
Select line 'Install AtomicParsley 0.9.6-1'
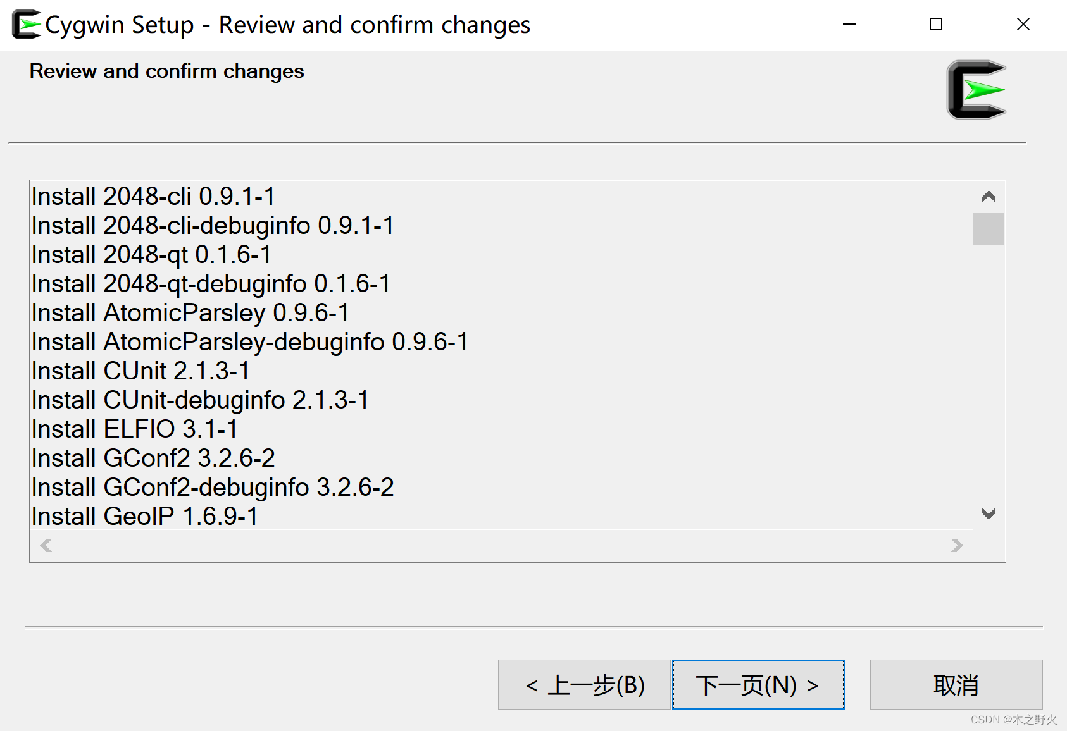pos(190,313)
